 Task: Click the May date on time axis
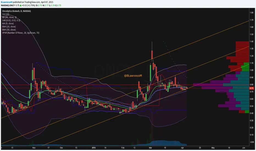coord(213,148)
